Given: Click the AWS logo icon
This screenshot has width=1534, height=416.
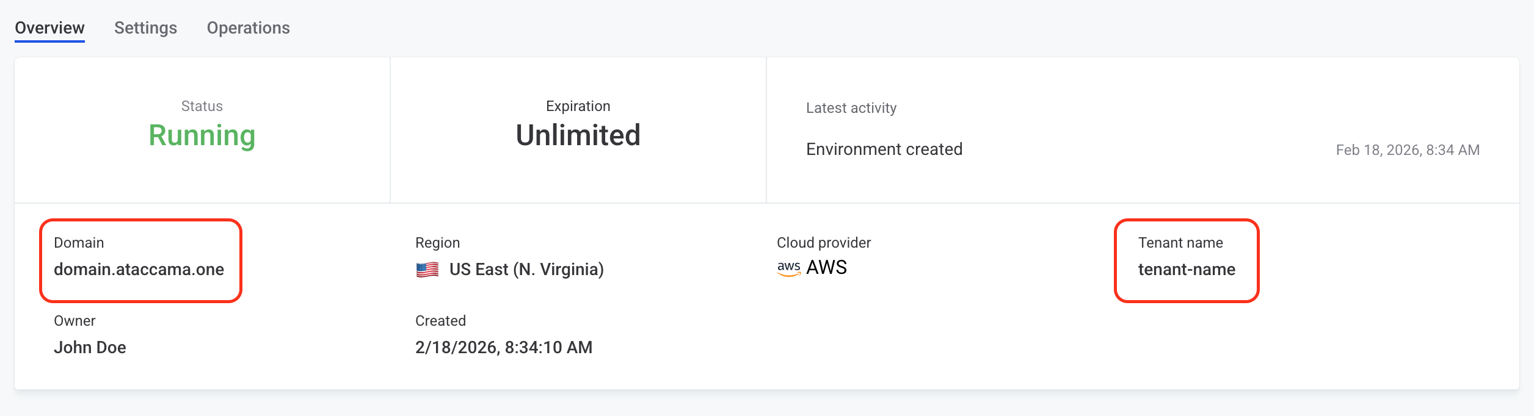Looking at the screenshot, I should tap(789, 268).
